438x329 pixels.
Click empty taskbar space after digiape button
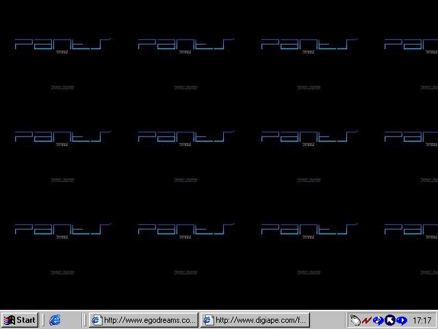[x=328, y=320]
